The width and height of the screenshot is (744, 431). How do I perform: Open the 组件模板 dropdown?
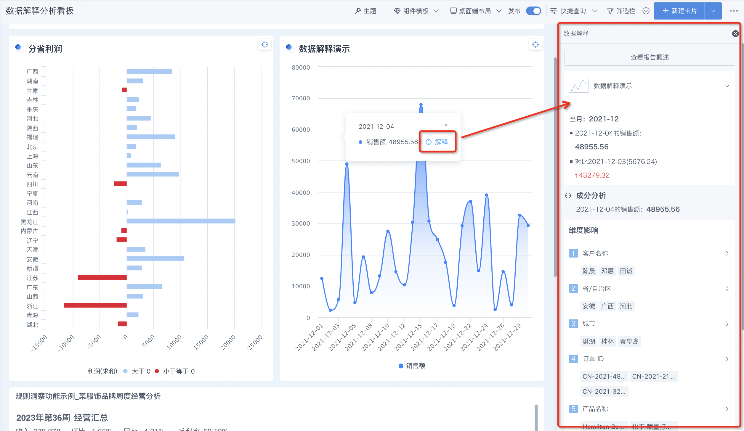tap(416, 11)
